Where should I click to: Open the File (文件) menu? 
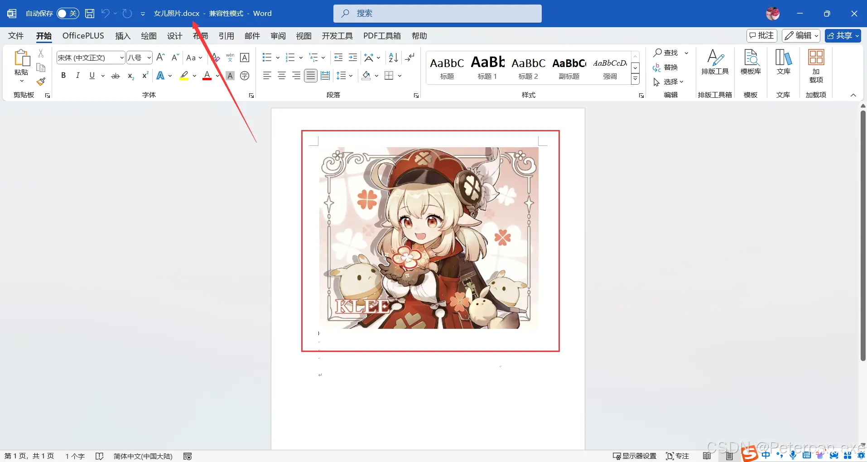pos(16,36)
